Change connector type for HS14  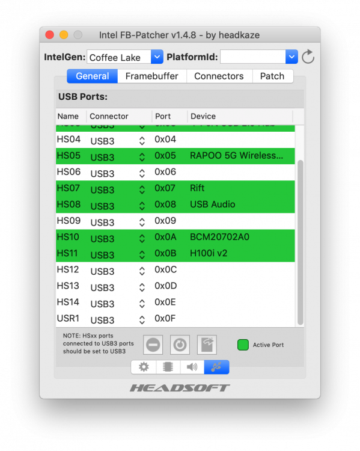pyautogui.click(x=142, y=304)
